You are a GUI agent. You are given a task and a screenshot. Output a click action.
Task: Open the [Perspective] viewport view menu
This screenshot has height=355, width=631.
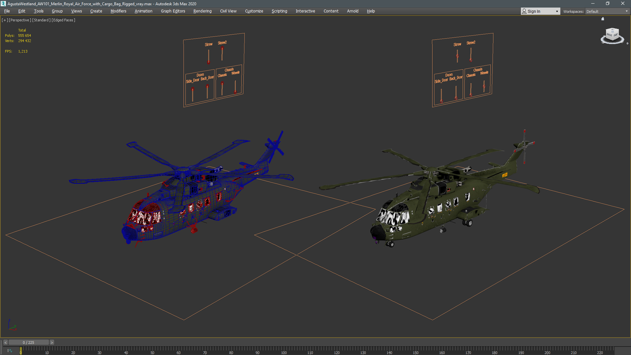(20, 20)
